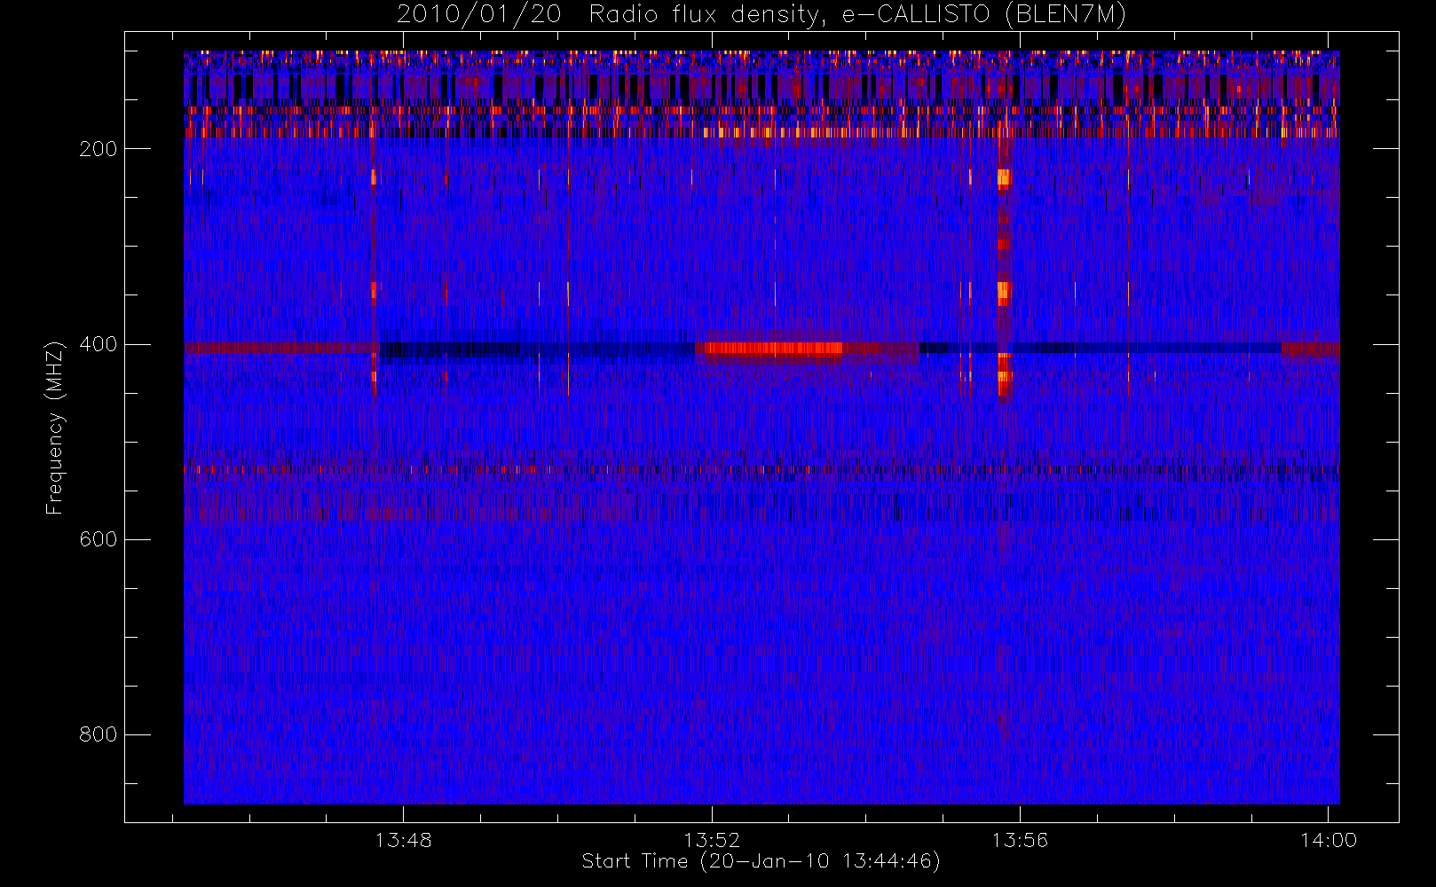Click the 800 frequency tick label
Screen dimensions: 1436x887
point(99,734)
